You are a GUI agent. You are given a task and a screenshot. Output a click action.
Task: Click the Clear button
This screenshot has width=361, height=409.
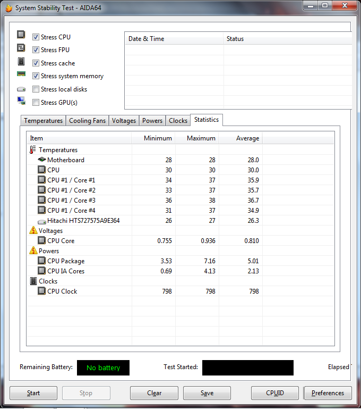coord(154,393)
